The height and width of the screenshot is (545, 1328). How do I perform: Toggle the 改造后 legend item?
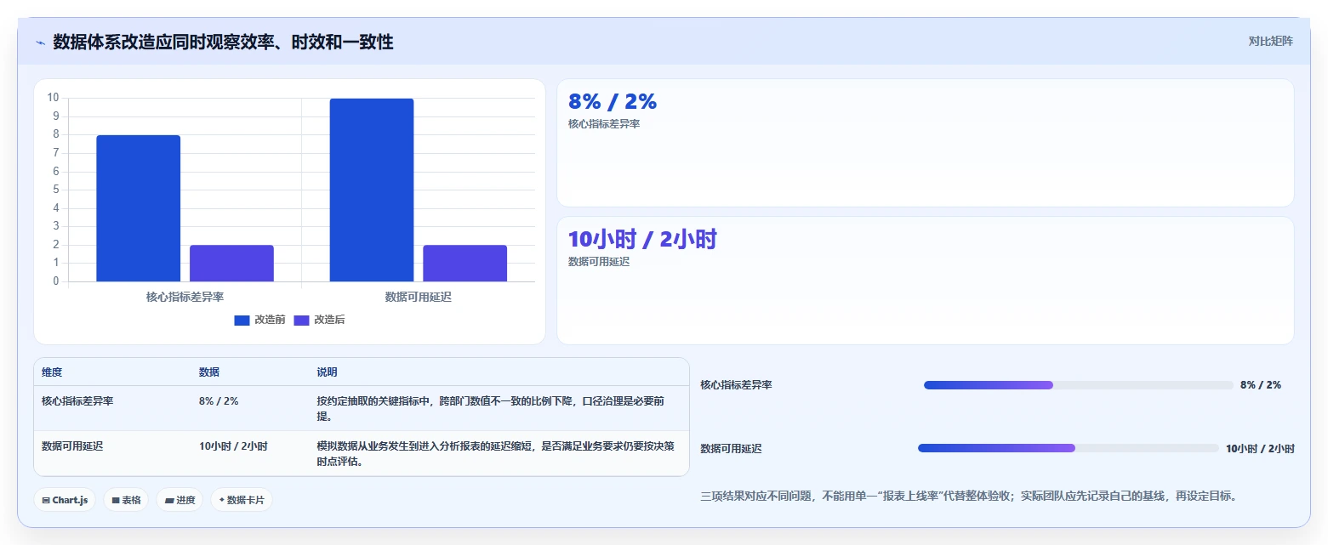coord(319,320)
